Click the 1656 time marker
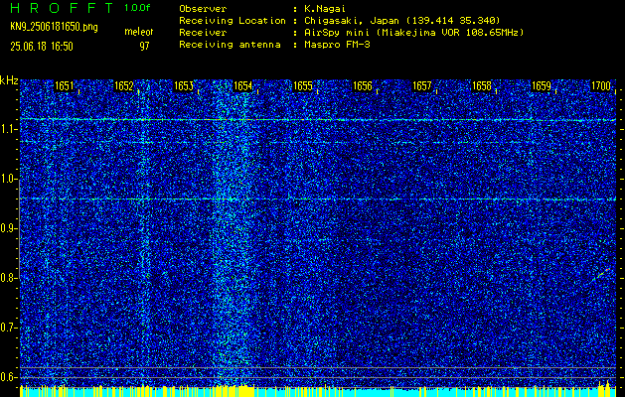 pos(363,86)
